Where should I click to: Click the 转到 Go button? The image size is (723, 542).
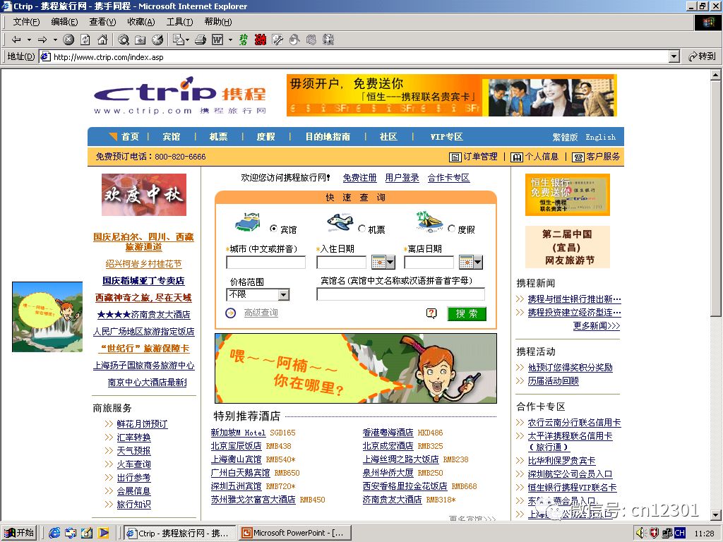pos(702,56)
